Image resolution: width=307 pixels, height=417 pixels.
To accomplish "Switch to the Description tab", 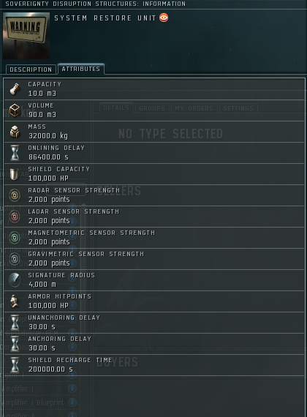I will [x=31, y=69].
